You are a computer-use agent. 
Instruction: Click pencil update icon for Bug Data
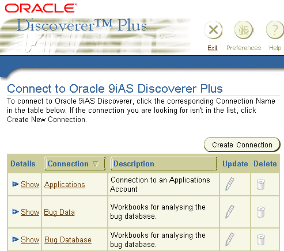pyautogui.click(x=230, y=212)
